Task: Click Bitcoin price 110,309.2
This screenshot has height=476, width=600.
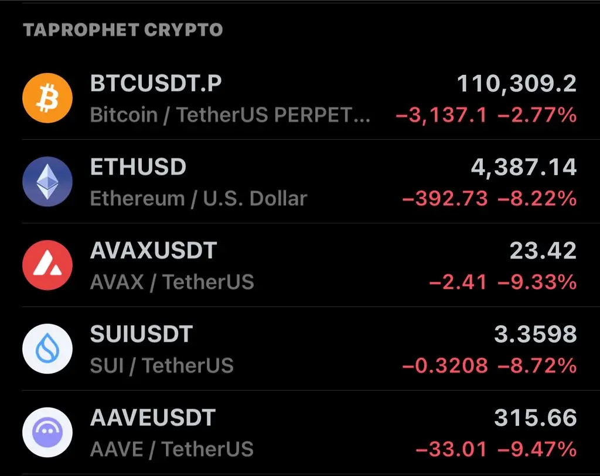Action: click(517, 84)
